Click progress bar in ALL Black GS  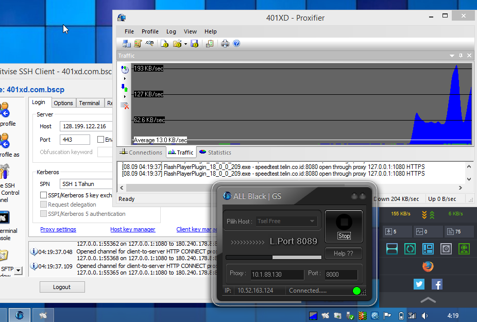click(274, 258)
